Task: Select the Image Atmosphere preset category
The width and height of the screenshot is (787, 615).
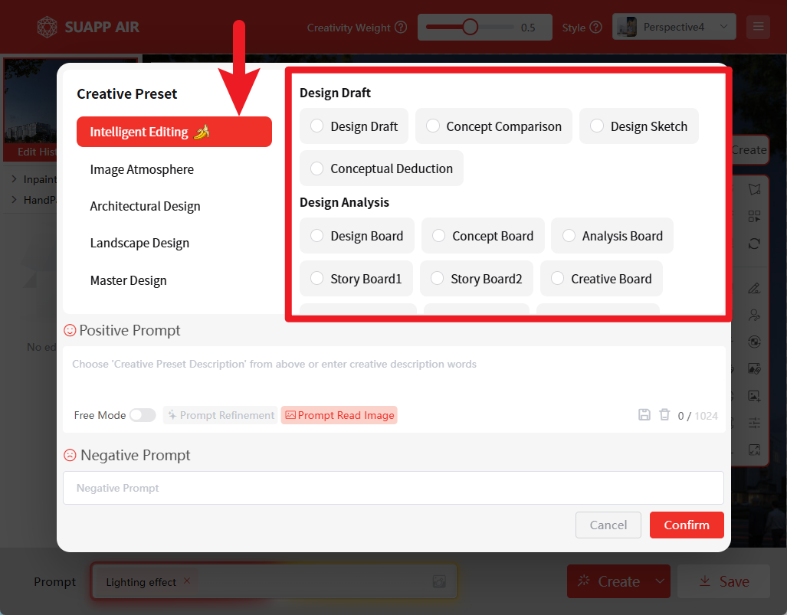Action: point(142,169)
